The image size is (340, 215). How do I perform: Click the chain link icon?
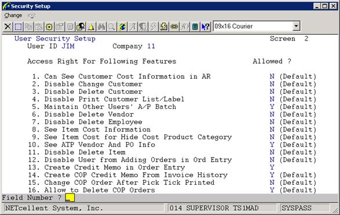[x=174, y=27]
